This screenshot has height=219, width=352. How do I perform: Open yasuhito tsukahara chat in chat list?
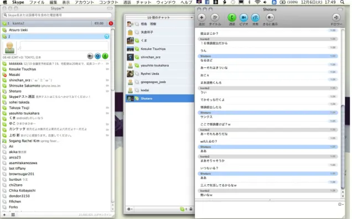pos(160,65)
